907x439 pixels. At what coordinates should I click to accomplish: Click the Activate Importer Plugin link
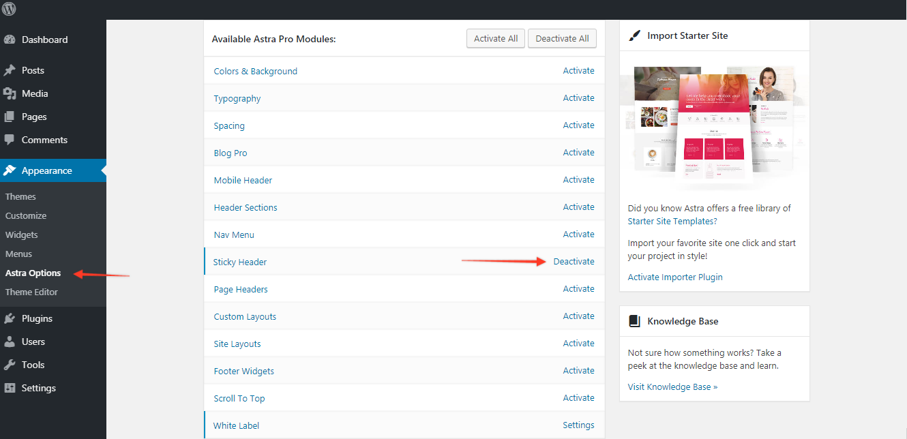tap(675, 277)
